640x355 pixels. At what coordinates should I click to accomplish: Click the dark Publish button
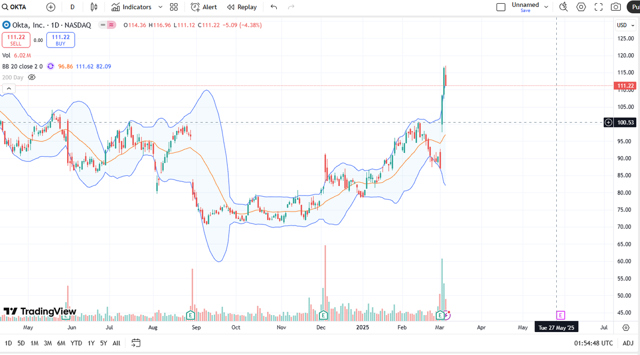coord(633,7)
